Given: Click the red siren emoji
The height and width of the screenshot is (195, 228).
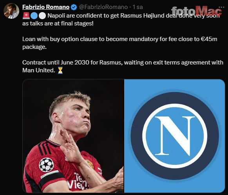Looking at the screenshot, I should tap(26, 16).
